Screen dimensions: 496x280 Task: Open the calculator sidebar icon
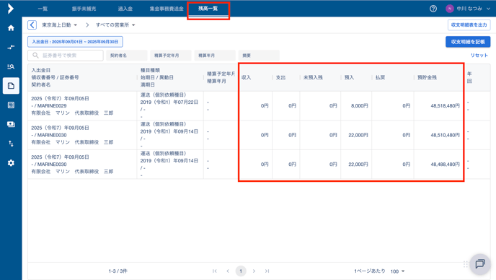tap(11, 105)
